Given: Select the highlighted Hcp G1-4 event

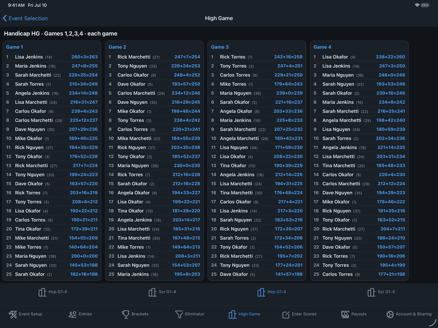Looking at the screenshot, I should (x=272, y=292).
